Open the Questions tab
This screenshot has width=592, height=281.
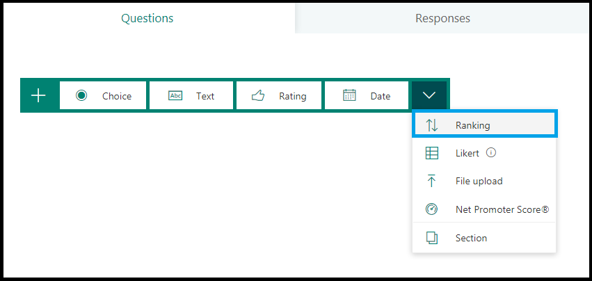147,18
